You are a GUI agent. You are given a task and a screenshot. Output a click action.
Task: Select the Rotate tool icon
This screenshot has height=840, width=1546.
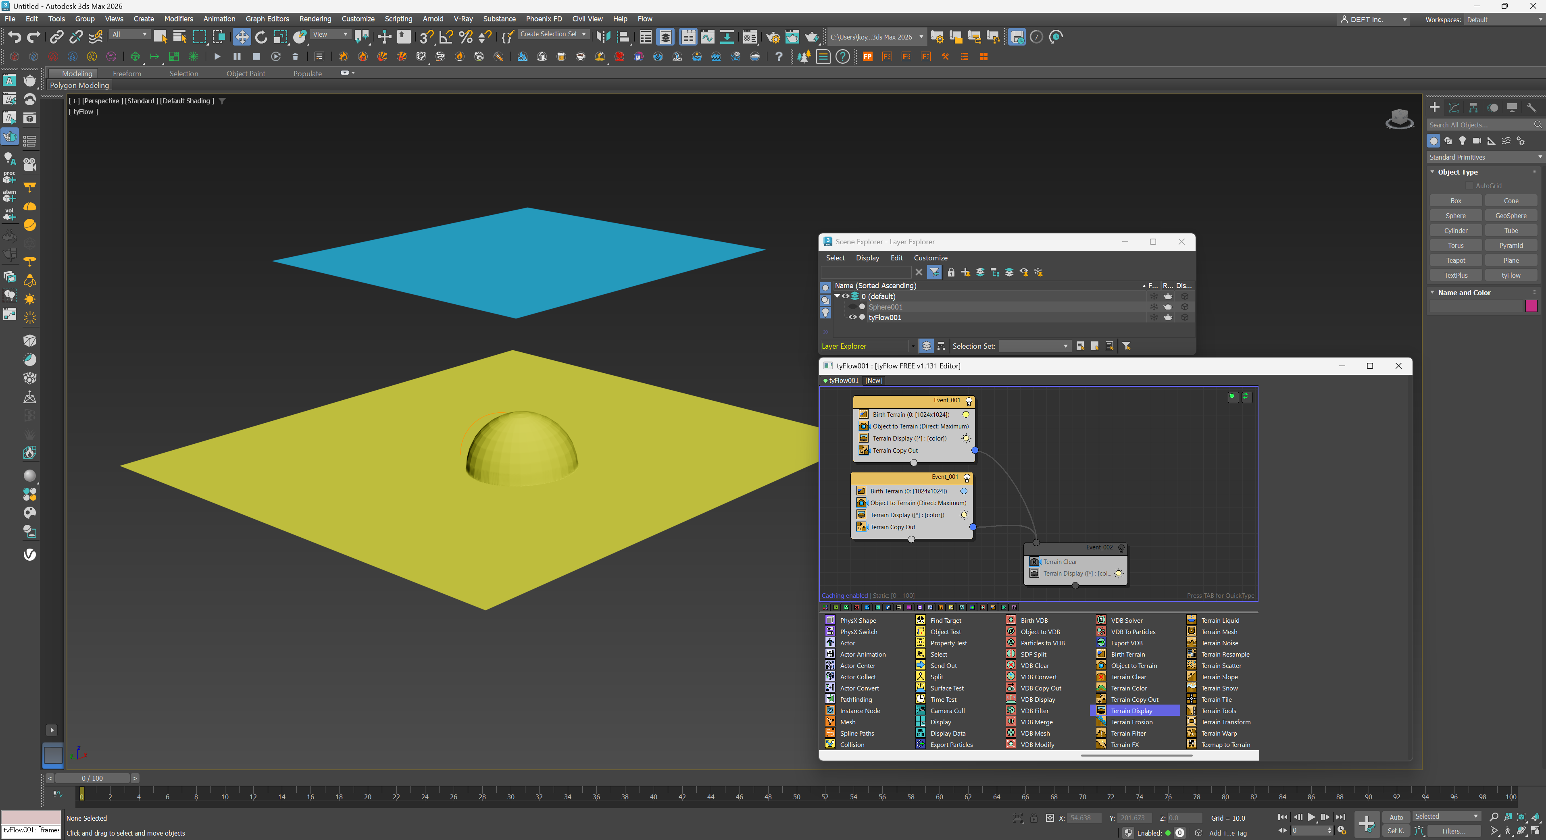(x=261, y=37)
